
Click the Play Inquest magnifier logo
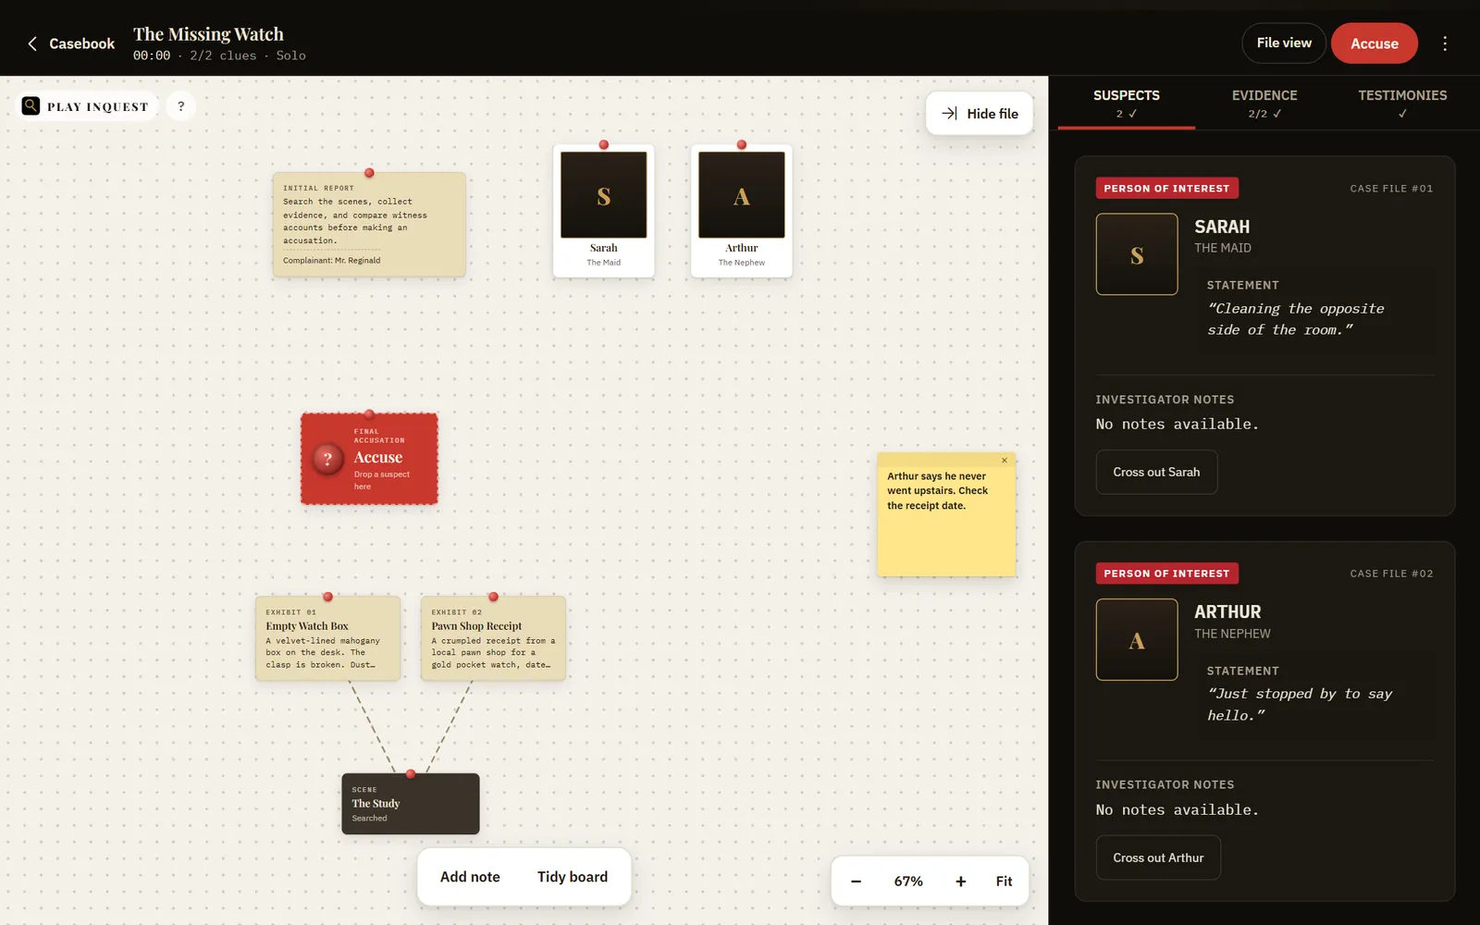click(x=31, y=106)
